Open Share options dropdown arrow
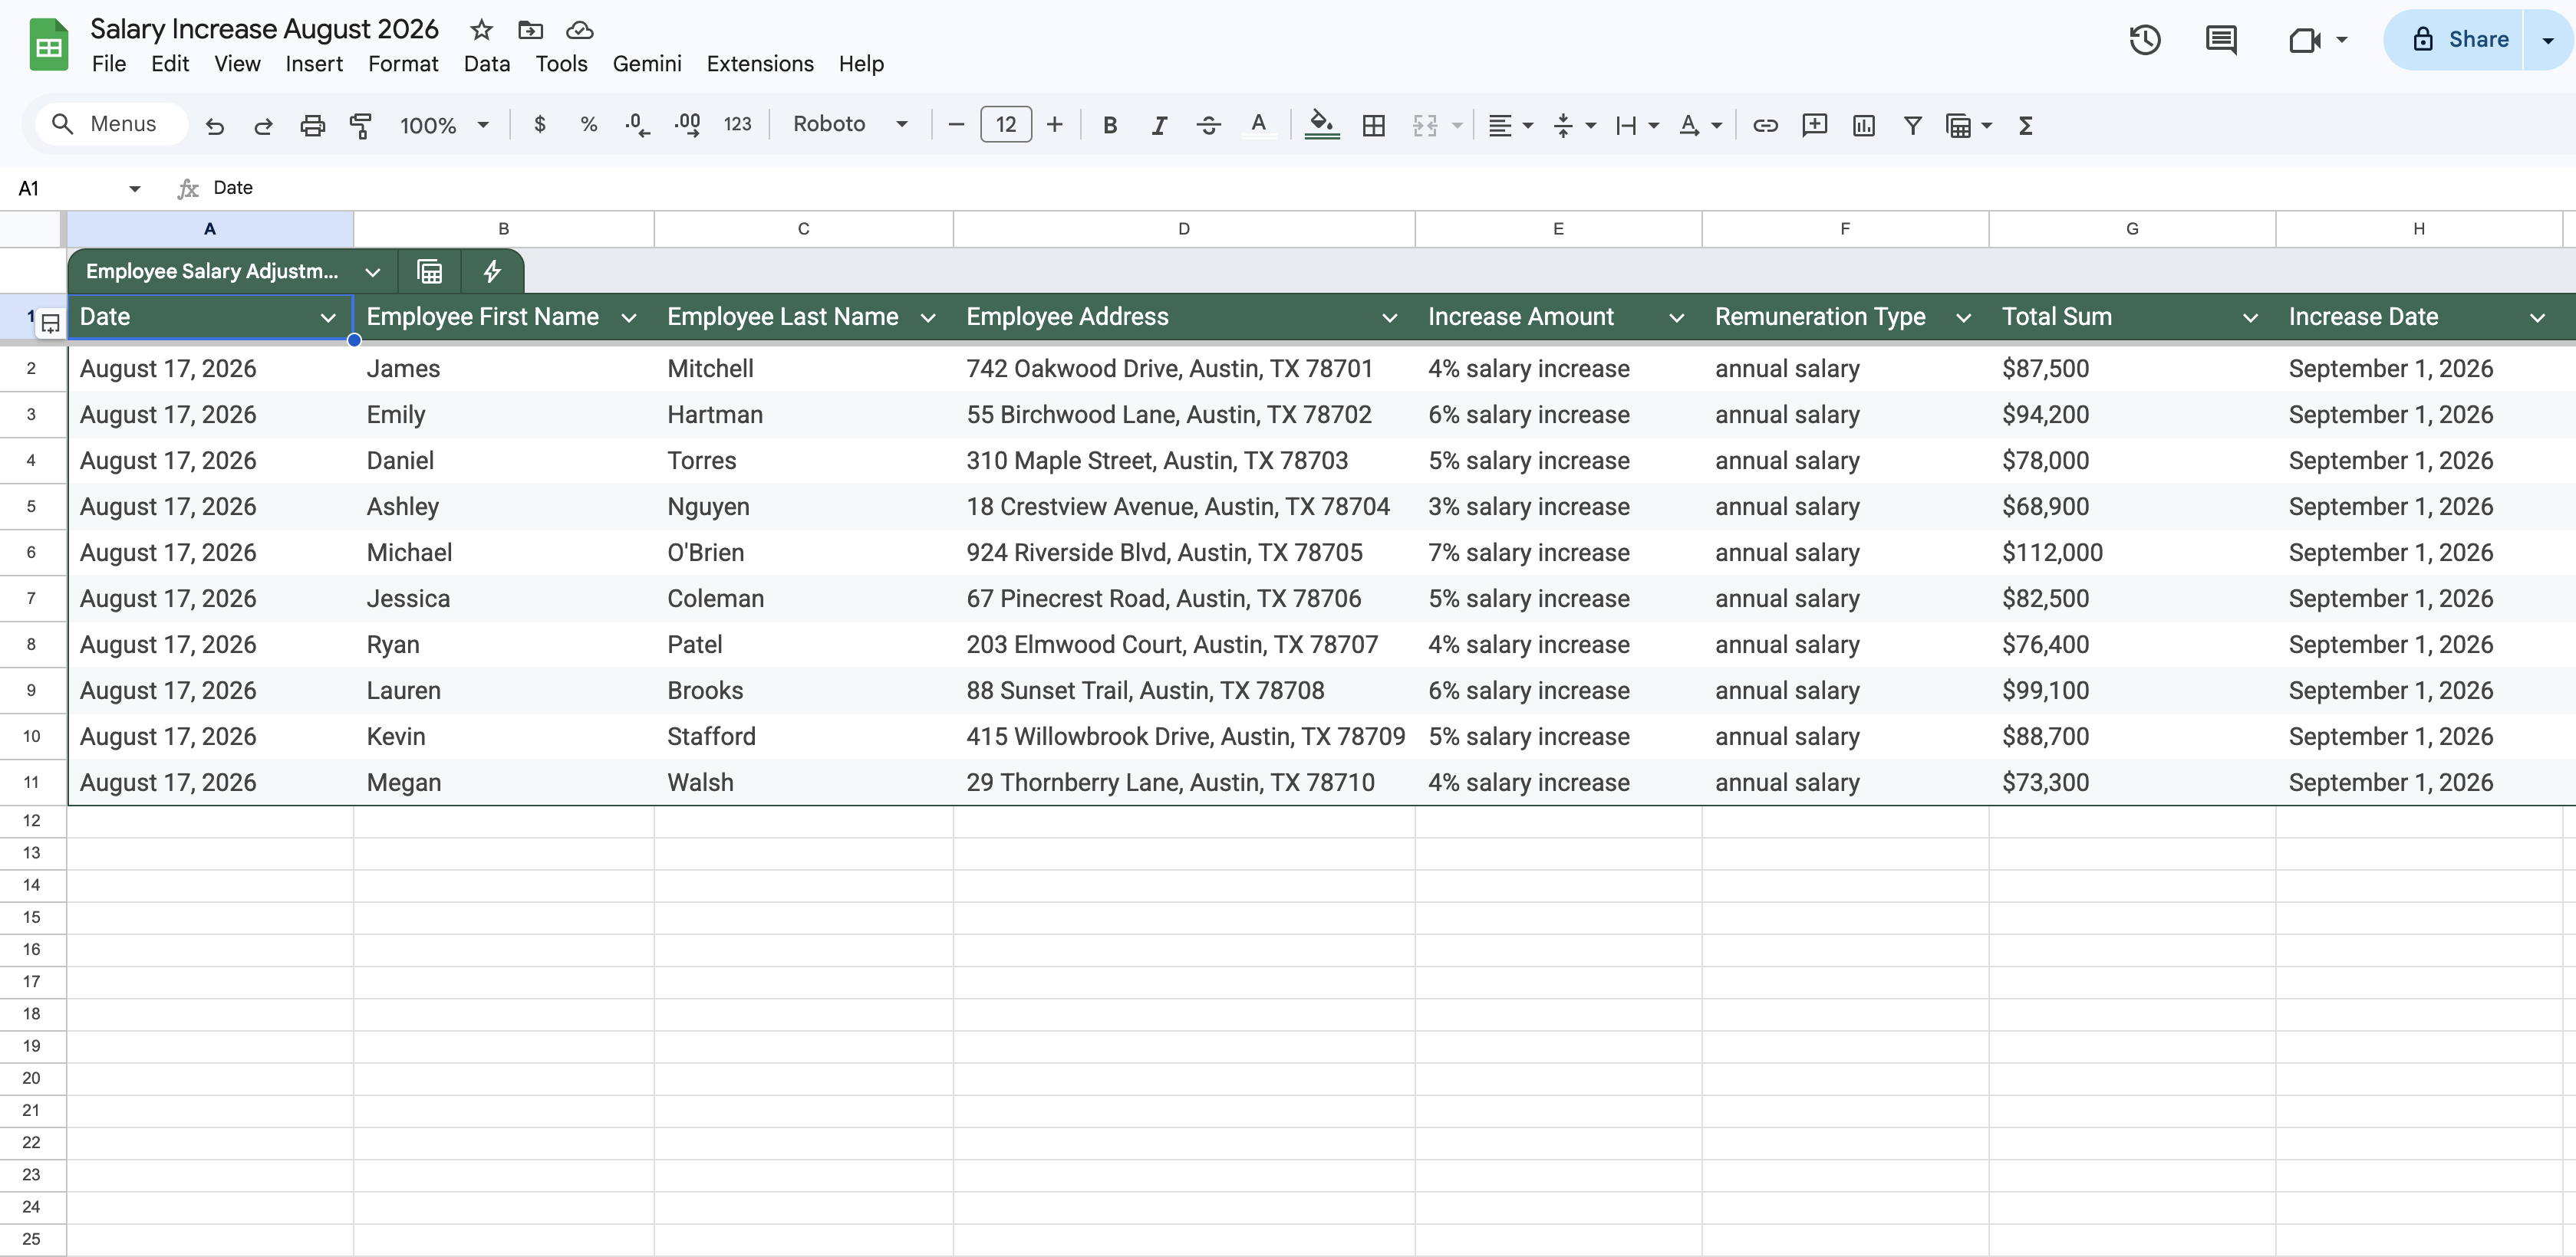Image resolution: width=2576 pixels, height=1257 pixels. click(2548, 40)
